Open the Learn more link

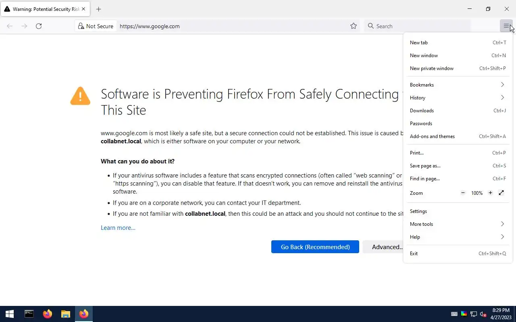click(x=118, y=228)
